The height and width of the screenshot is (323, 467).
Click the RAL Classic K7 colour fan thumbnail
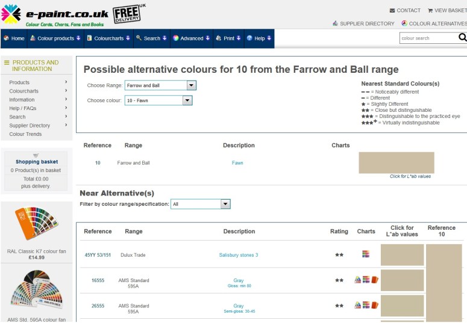click(37, 225)
